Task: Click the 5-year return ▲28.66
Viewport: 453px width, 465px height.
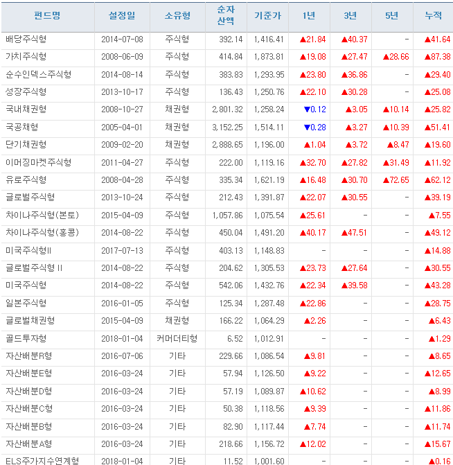Action: click(396, 57)
